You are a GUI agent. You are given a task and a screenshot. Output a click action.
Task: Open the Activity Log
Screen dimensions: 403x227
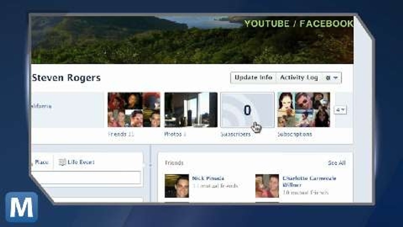[x=299, y=78]
